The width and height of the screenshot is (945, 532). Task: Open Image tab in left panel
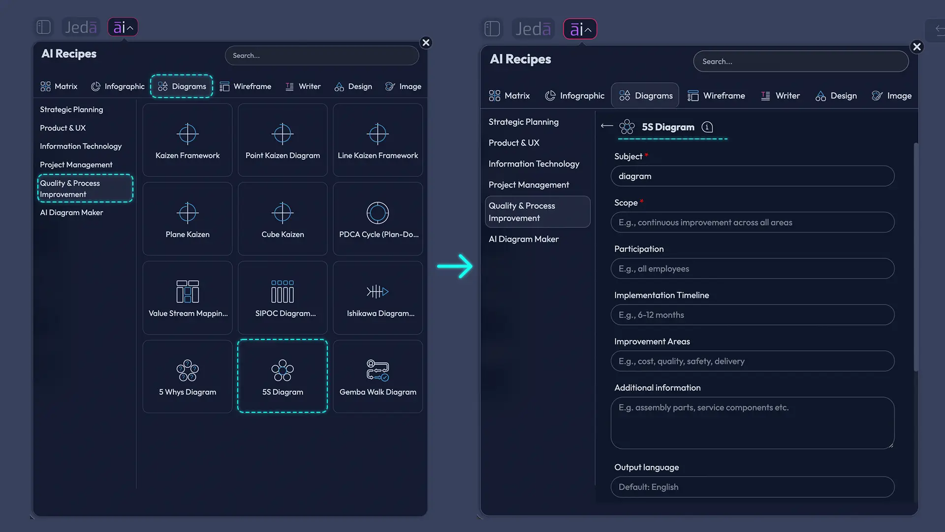(x=403, y=86)
